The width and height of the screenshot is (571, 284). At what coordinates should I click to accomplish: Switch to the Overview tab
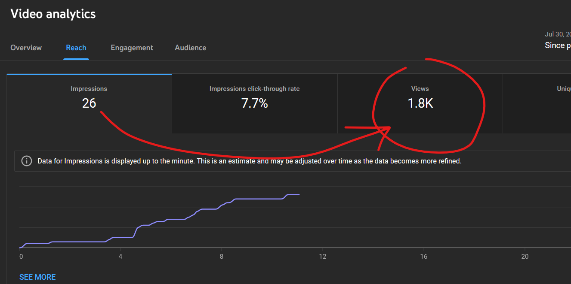(x=26, y=48)
